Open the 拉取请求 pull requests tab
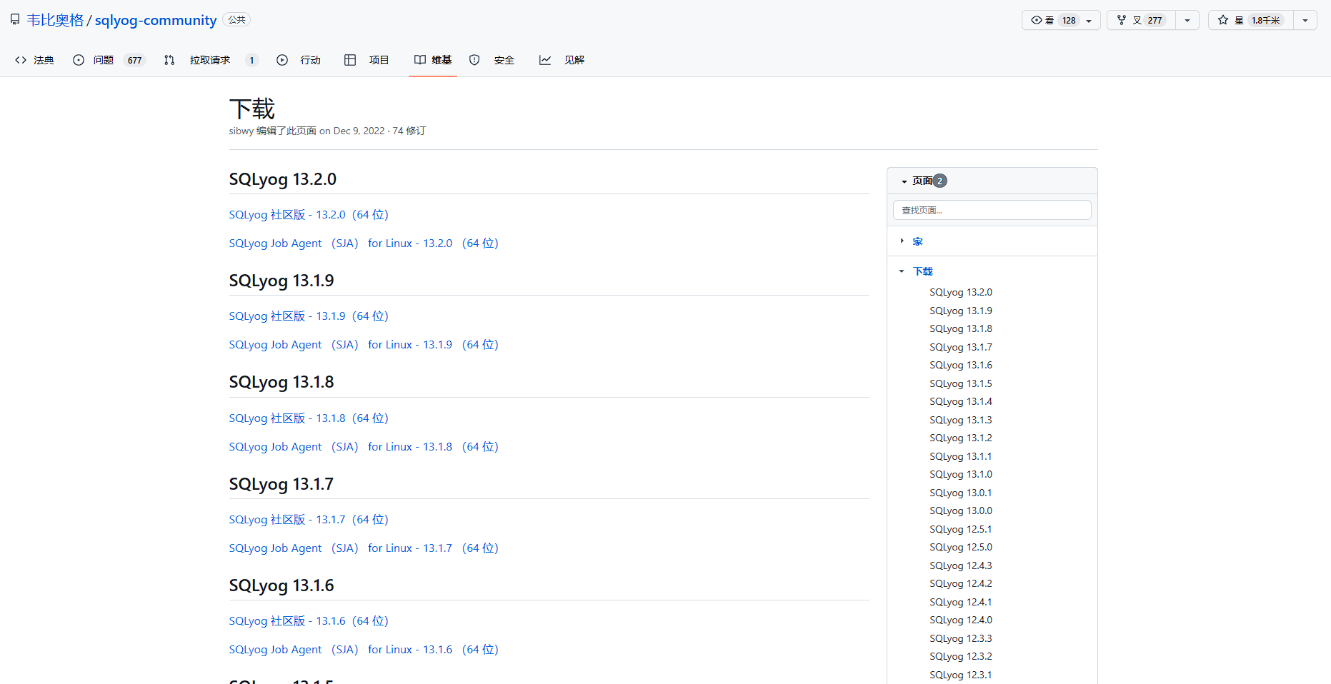The height and width of the screenshot is (684, 1331). (210, 60)
